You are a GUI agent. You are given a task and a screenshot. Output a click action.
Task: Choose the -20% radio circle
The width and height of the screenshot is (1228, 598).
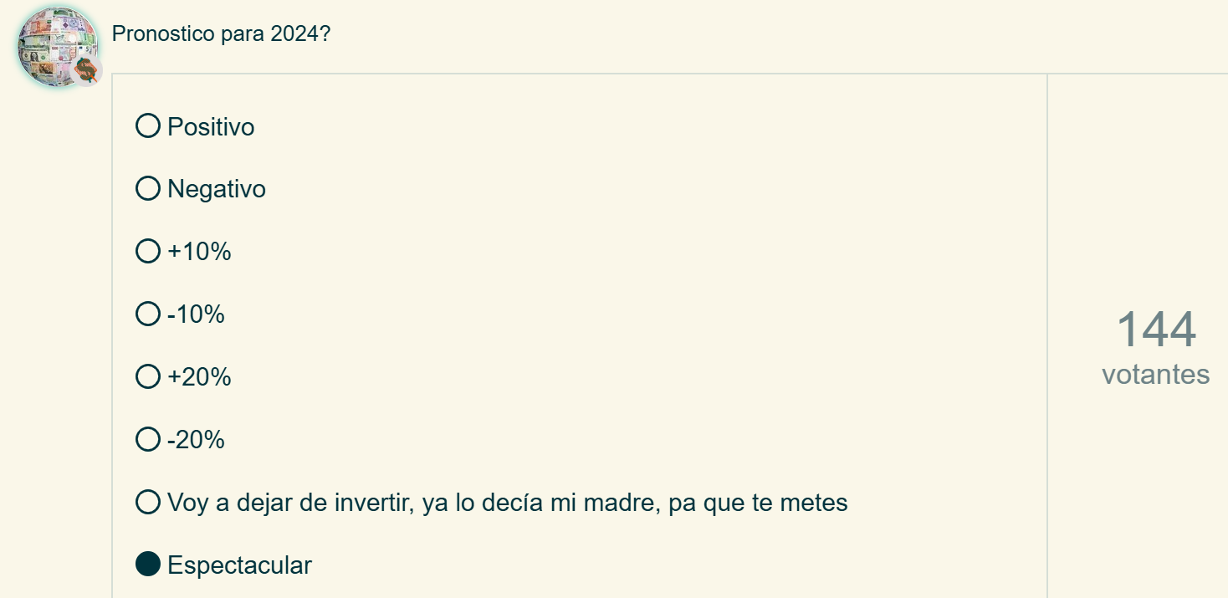[x=148, y=439]
